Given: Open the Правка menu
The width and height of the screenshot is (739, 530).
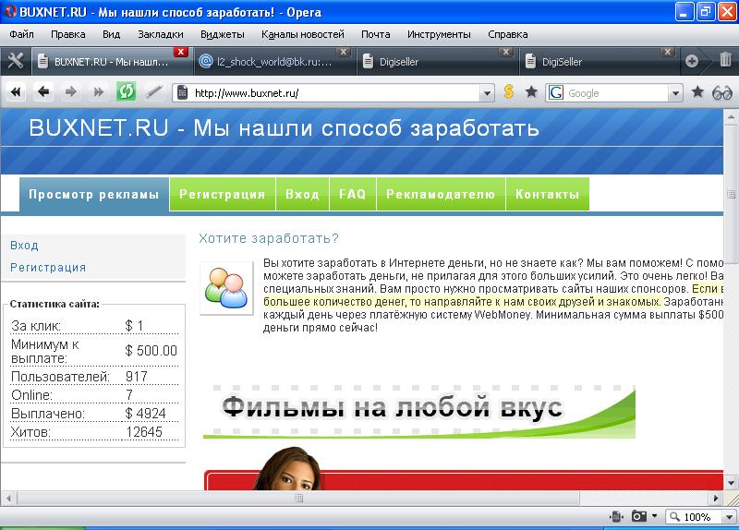Looking at the screenshot, I should 68,34.
